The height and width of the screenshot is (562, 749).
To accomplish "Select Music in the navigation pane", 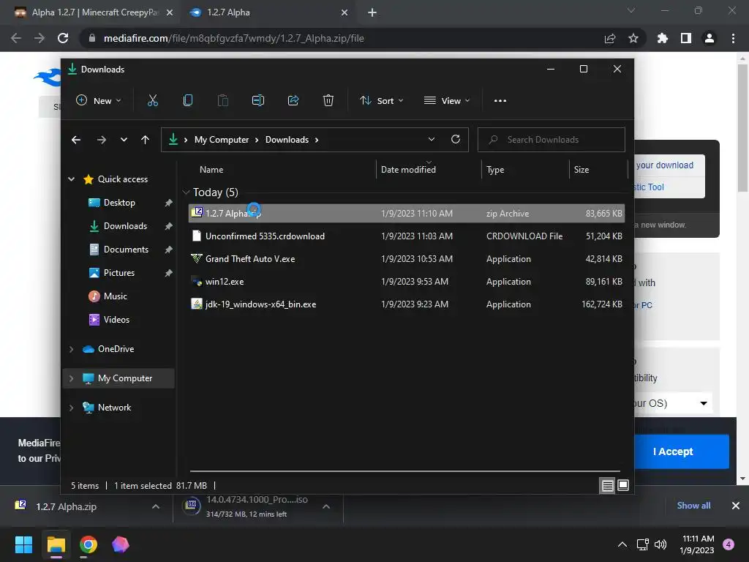I will [x=115, y=296].
